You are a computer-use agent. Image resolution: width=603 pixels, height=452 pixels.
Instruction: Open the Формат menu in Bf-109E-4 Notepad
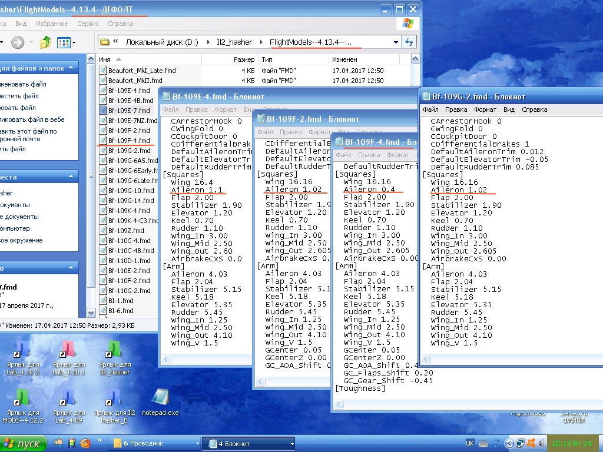click(226, 109)
